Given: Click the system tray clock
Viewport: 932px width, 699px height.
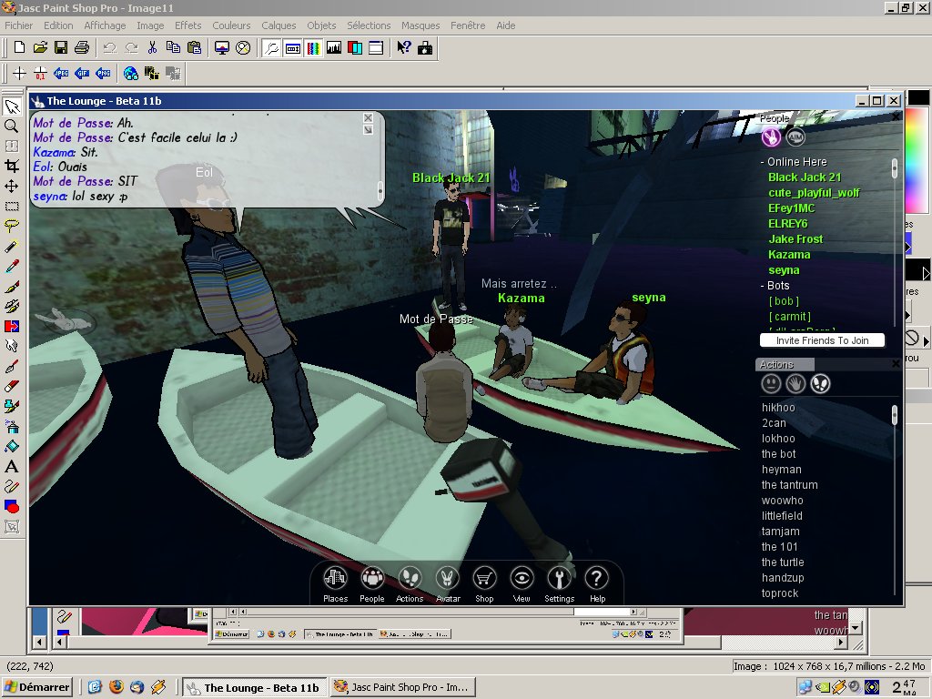Looking at the screenshot, I should [904, 687].
